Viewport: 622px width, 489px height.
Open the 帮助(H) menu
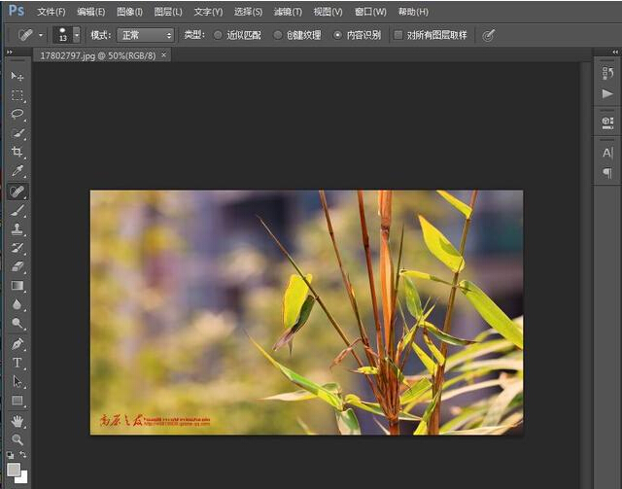(413, 12)
